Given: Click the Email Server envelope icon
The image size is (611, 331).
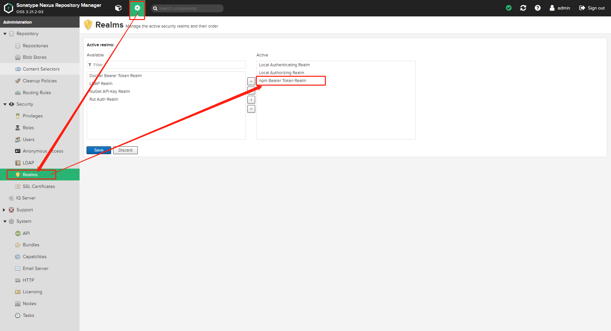Looking at the screenshot, I should pyautogui.click(x=18, y=268).
